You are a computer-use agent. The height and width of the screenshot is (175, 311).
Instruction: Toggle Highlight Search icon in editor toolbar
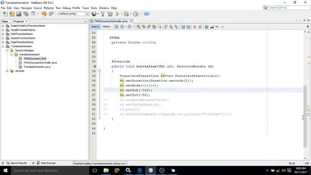point(154,27)
